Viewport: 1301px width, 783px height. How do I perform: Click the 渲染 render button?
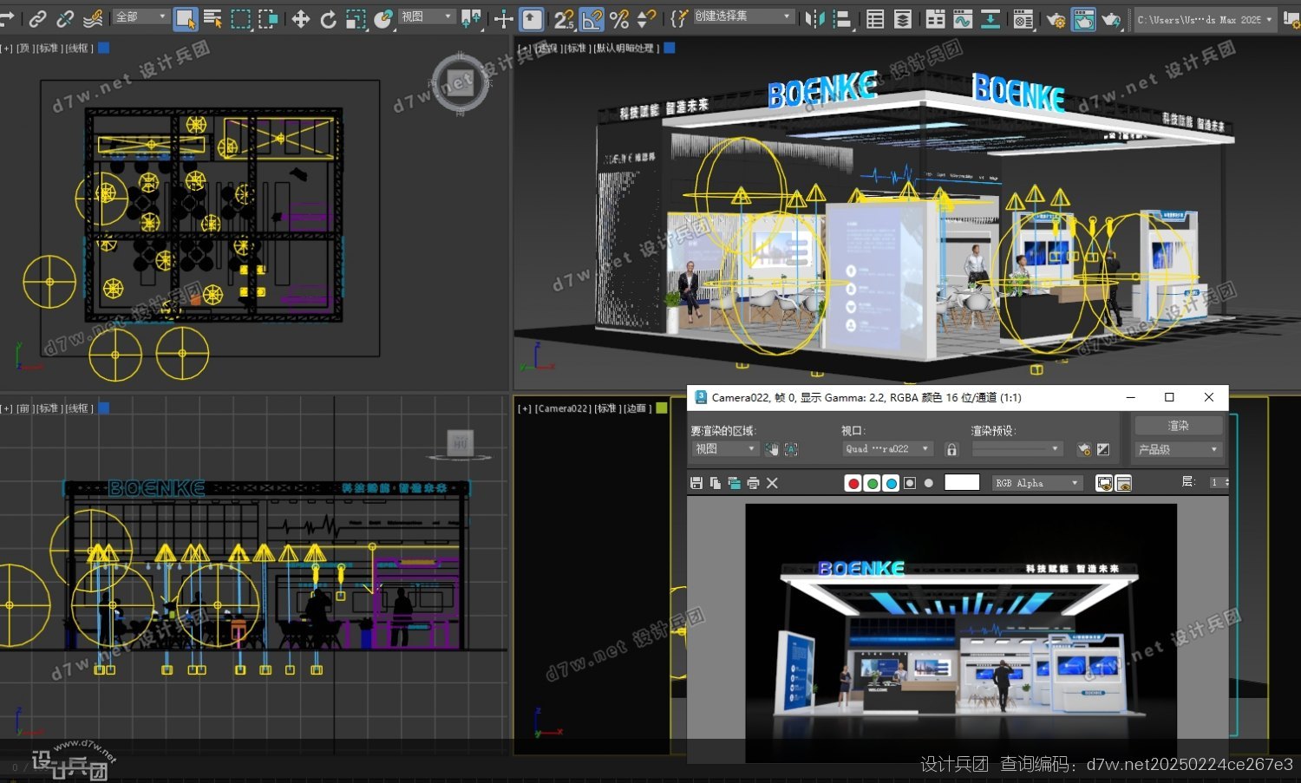tap(1178, 426)
